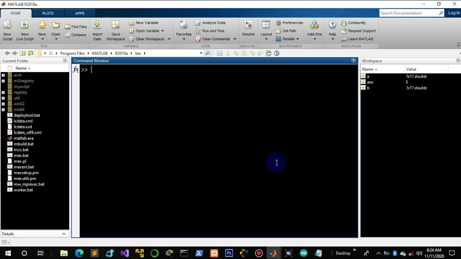461x259 pixels.
Task: Open the Clear Commands dropdown
Action: click(235, 39)
